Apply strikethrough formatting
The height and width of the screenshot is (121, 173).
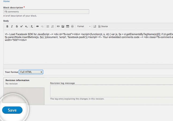(x=17, y=26)
